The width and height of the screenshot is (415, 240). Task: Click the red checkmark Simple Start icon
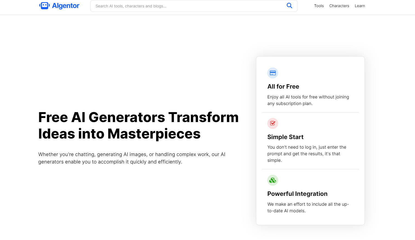pos(273,123)
